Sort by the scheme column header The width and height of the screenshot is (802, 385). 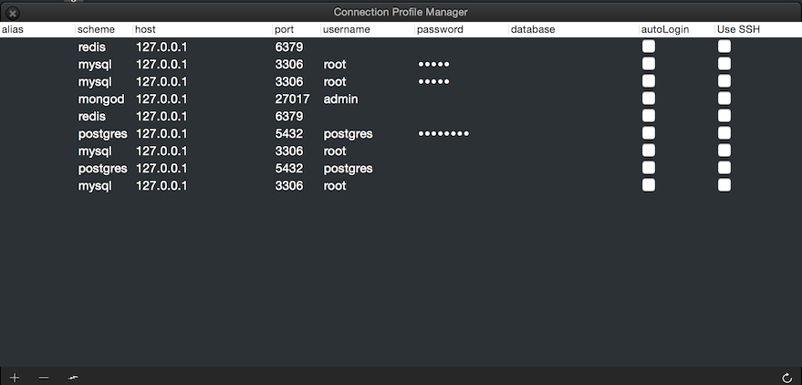coord(96,30)
